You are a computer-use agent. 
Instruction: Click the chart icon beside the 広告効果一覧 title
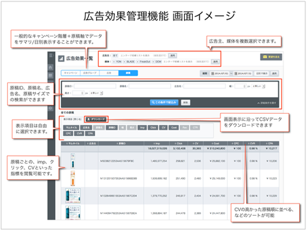pyautogui.click(x=61, y=58)
